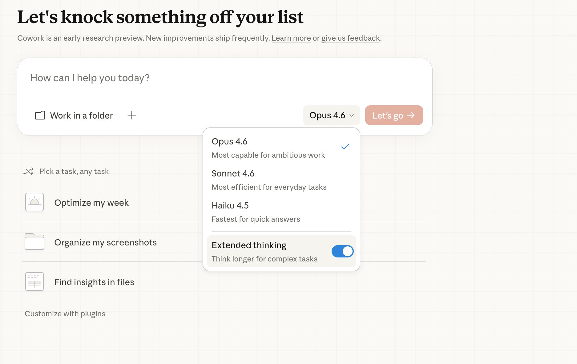Click the folder icon for Organize my screenshots
Image resolution: width=577 pixels, height=364 pixels.
coord(34,242)
